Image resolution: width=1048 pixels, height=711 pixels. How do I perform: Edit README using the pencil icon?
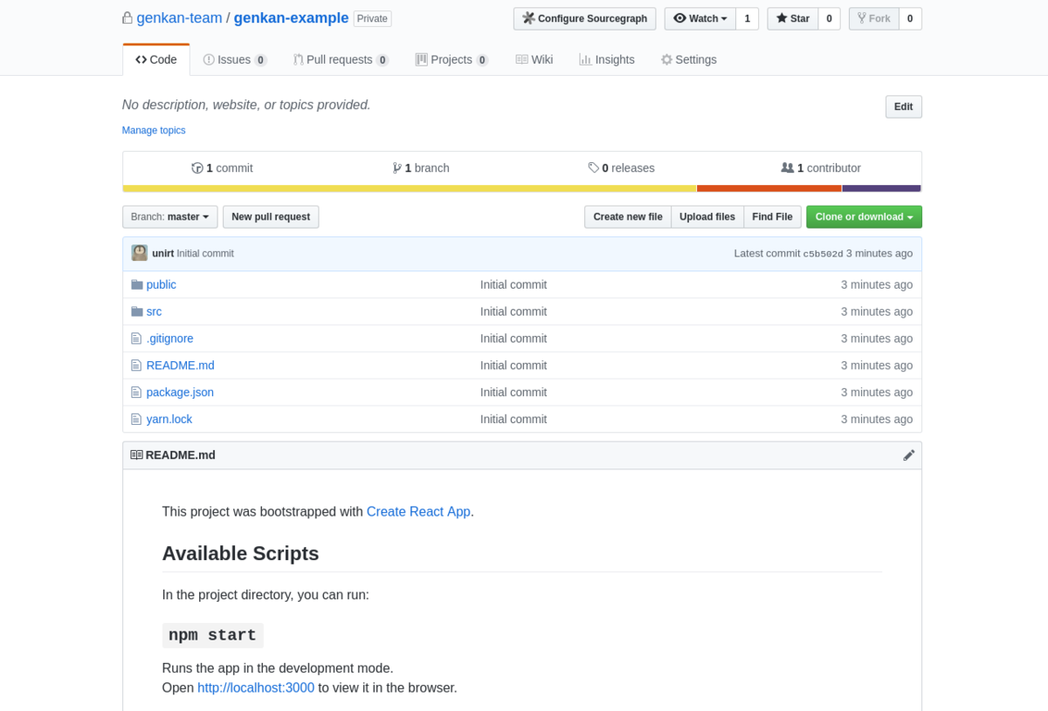(908, 455)
